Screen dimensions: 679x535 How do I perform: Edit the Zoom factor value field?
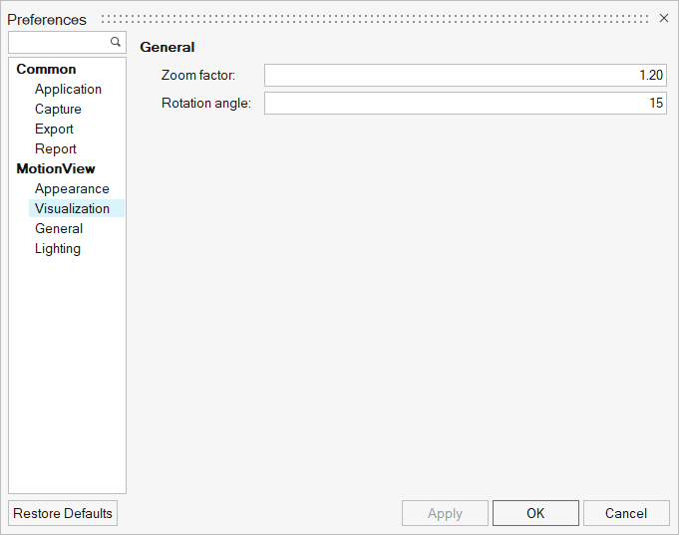[x=466, y=76]
